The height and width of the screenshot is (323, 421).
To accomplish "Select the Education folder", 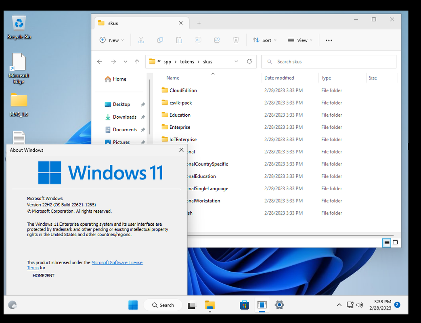I will [x=176, y=115].
